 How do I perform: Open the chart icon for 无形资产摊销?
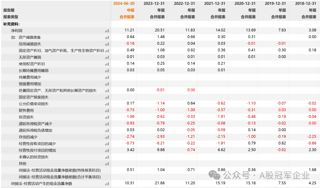click(107, 57)
